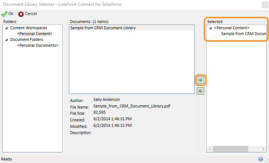Click the red Cancel button
This screenshot has width=269, height=163.
click(27, 14)
